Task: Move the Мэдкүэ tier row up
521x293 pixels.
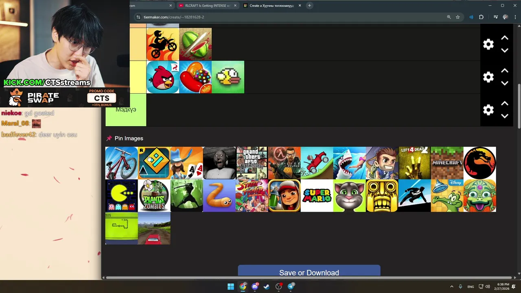Action: (505, 103)
